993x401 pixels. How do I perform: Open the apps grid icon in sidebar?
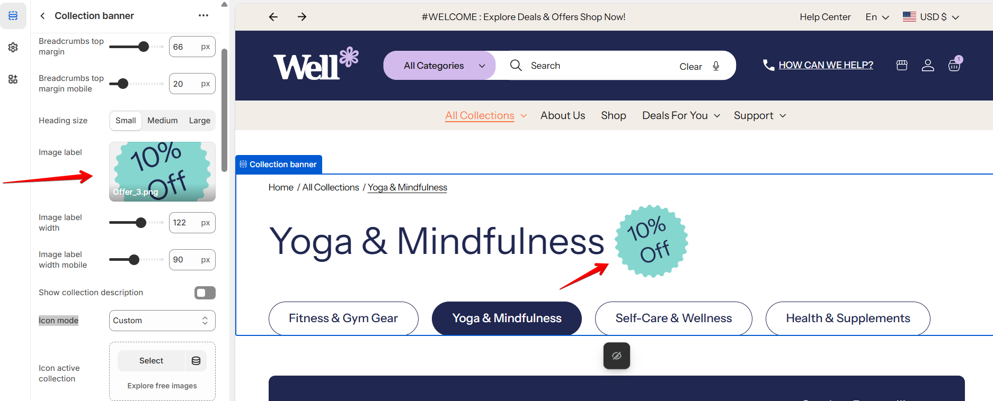click(x=13, y=79)
